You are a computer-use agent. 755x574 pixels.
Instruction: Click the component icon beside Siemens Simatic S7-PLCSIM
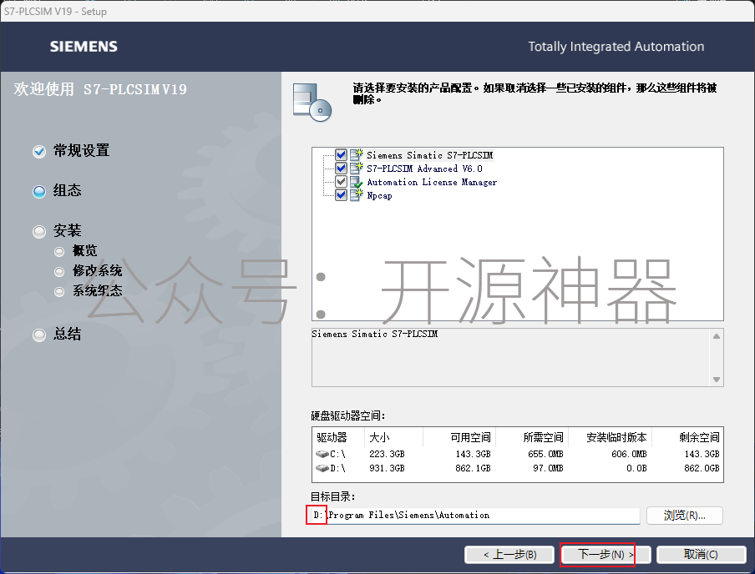pos(357,154)
